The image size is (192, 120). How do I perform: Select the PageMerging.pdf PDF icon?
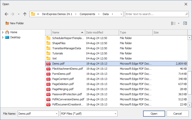coord(48,89)
